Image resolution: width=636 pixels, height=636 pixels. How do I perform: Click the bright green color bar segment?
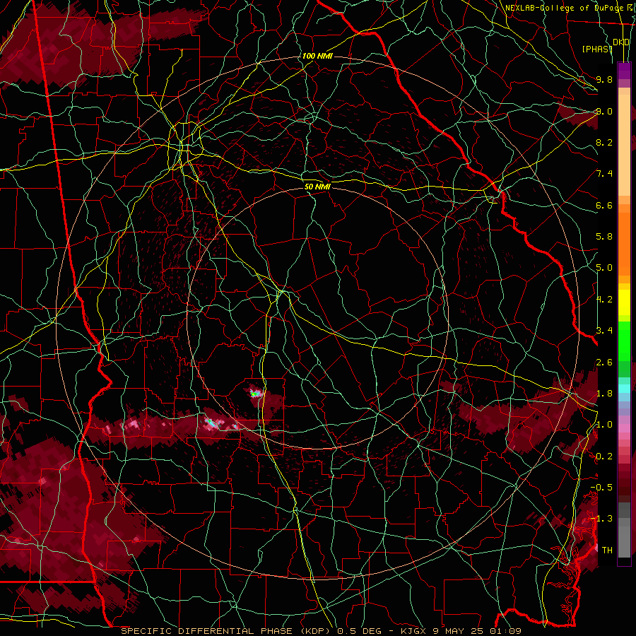coord(624,341)
